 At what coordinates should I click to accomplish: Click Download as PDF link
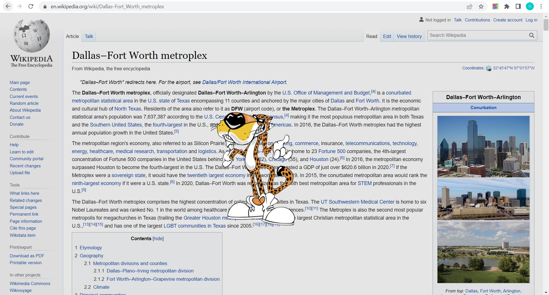click(x=27, y=256)
